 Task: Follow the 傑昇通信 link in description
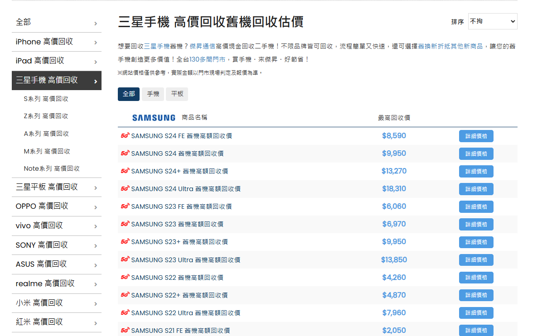203,46
